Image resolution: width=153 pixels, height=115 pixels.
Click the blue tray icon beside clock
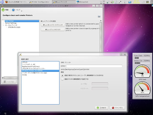click(130, 2)
